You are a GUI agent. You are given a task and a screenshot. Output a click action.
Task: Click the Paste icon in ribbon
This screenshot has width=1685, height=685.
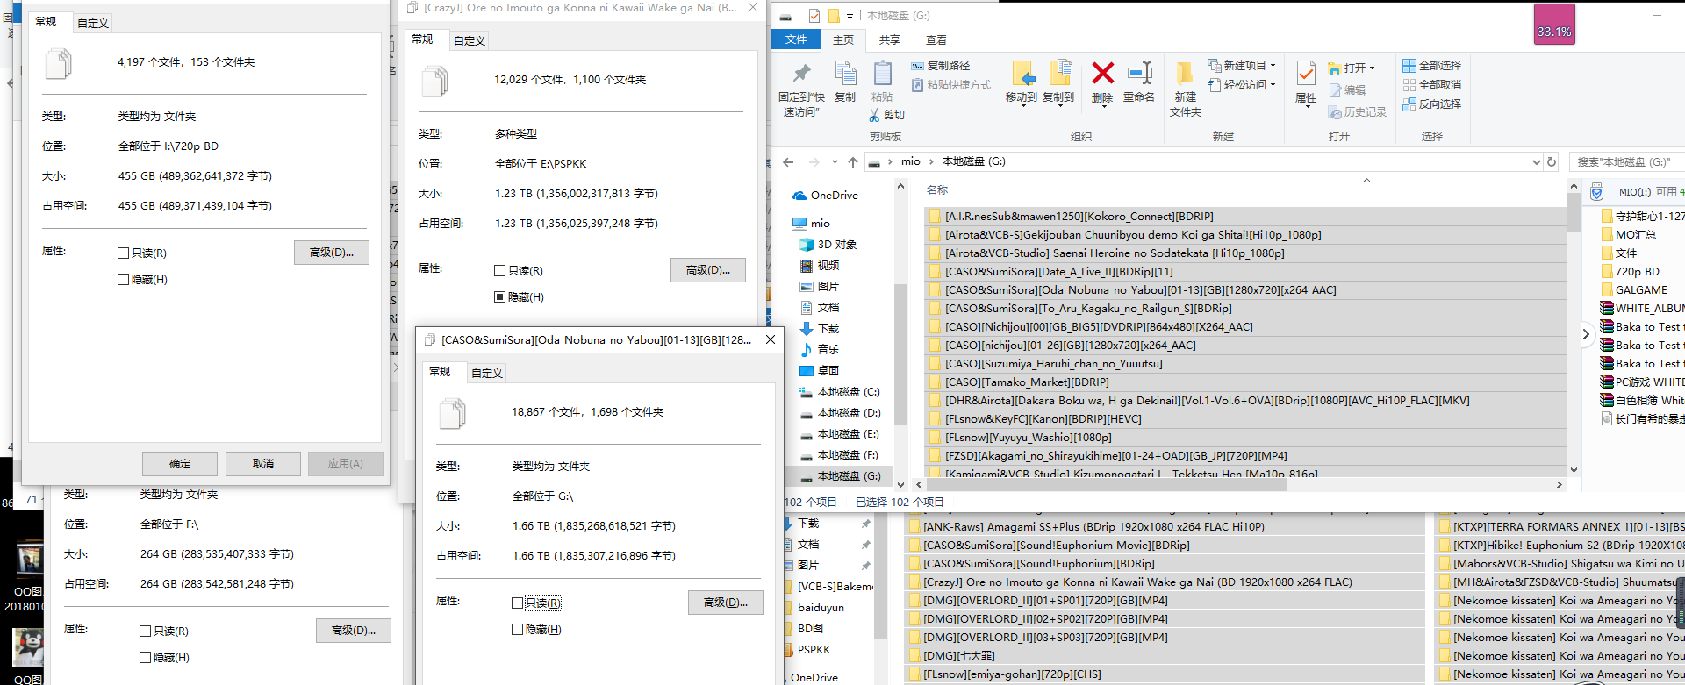click(882, 74)
